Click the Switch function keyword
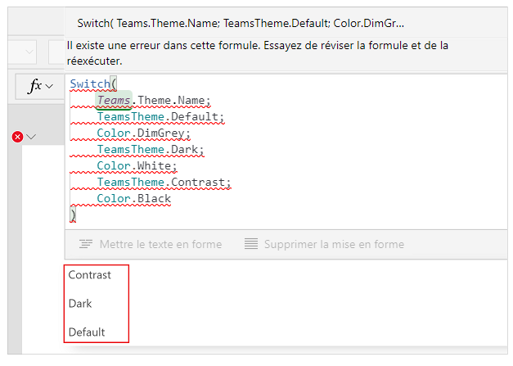The width and height of the screenshot is (513, 366). [90, 84]
